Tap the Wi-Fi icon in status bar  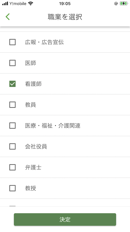pyautogui.click(x=31, y=3)
